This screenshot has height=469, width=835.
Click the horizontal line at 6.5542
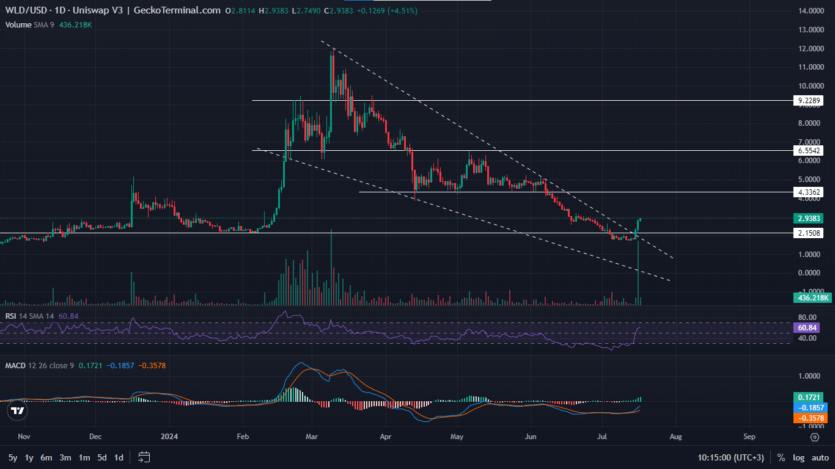pyautogui.click(x=523, y=150)
